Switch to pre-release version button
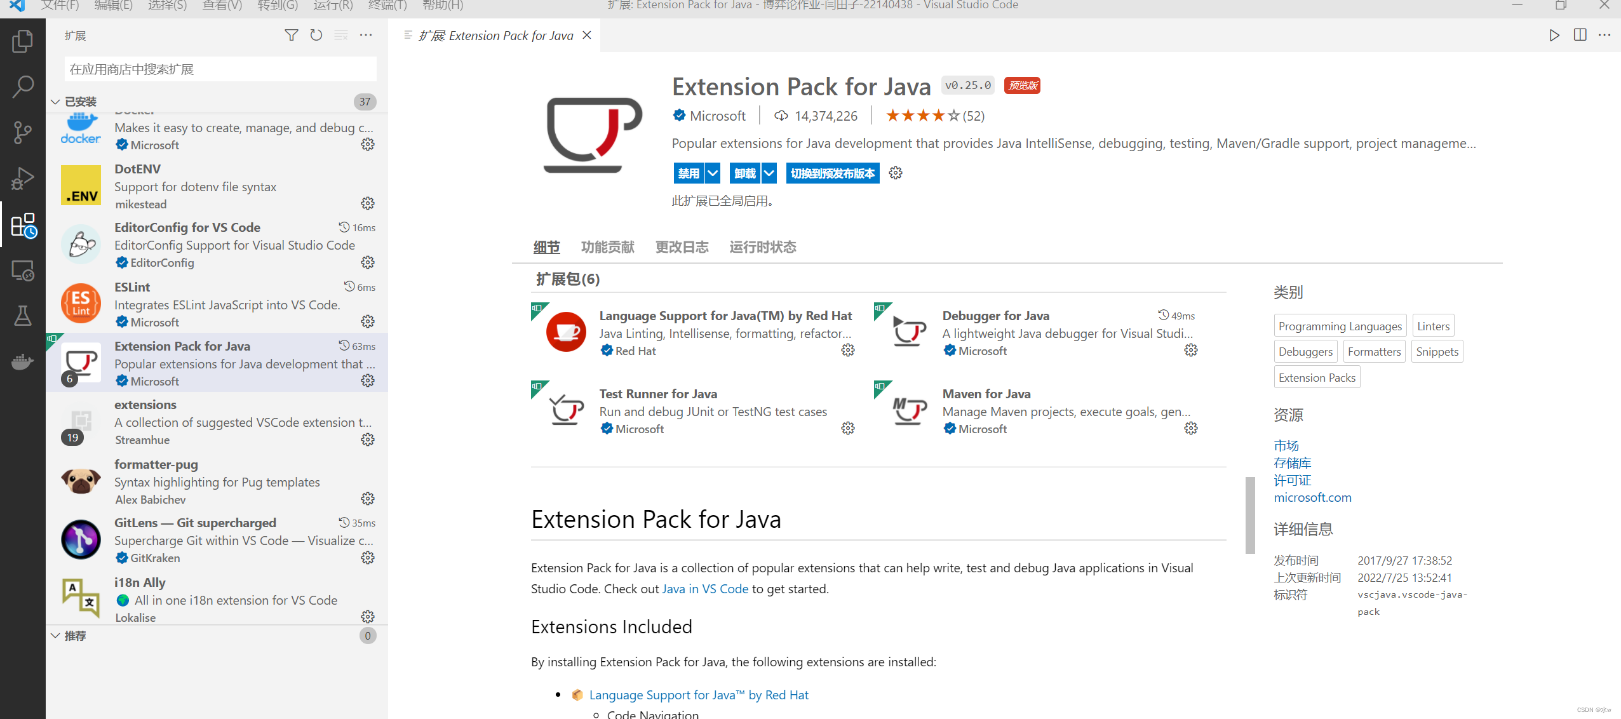 pos(832,173)
